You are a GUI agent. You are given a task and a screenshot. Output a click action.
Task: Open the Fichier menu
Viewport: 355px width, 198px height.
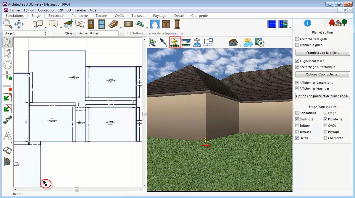coord(15,10)
